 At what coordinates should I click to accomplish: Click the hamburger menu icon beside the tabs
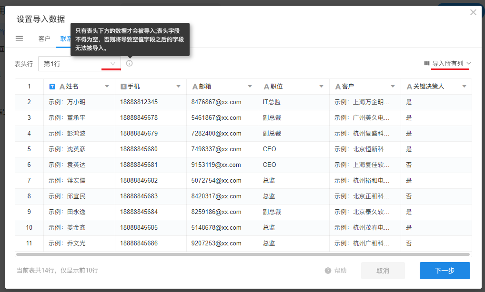point(19,39)
